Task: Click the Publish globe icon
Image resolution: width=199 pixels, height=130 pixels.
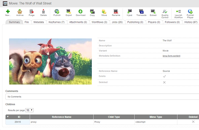Action: coord(57,12)
